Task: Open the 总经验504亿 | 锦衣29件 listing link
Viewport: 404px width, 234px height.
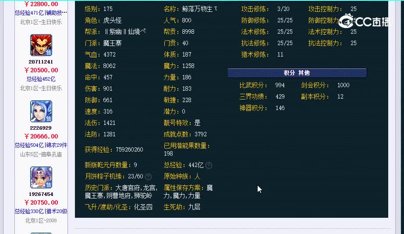Action: [x=41, y=145]
